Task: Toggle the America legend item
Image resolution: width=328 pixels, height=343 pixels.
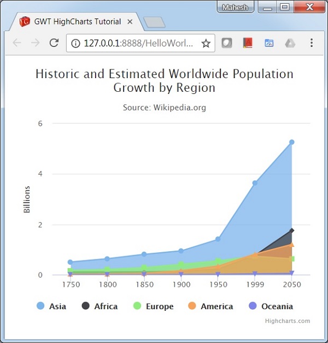Action: 210,306
